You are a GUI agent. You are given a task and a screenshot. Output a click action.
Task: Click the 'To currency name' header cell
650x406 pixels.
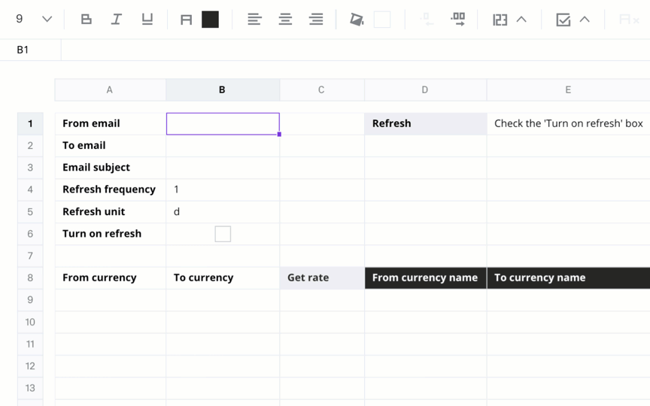(568, 278)
